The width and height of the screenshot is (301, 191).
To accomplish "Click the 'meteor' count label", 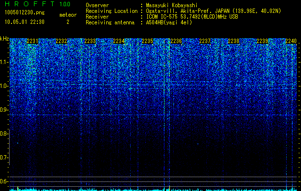I will pyautogui.click(x=68, y=15).
